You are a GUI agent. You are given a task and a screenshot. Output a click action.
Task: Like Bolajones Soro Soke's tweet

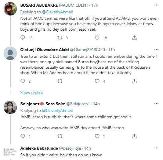(x=97, y=136)
